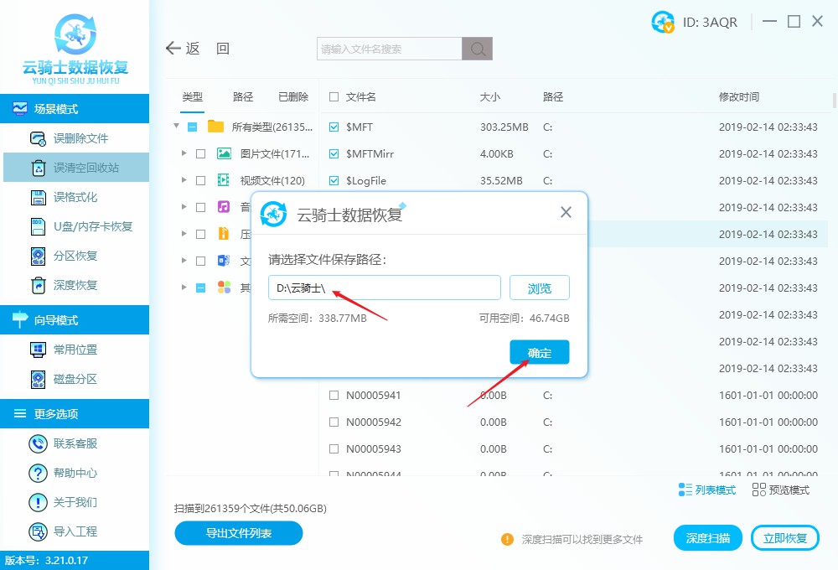Image resolution: width=838 pixels, height=570 pixels.
Task: Click the 视频文件 film icon
Action: coord(224,180)
